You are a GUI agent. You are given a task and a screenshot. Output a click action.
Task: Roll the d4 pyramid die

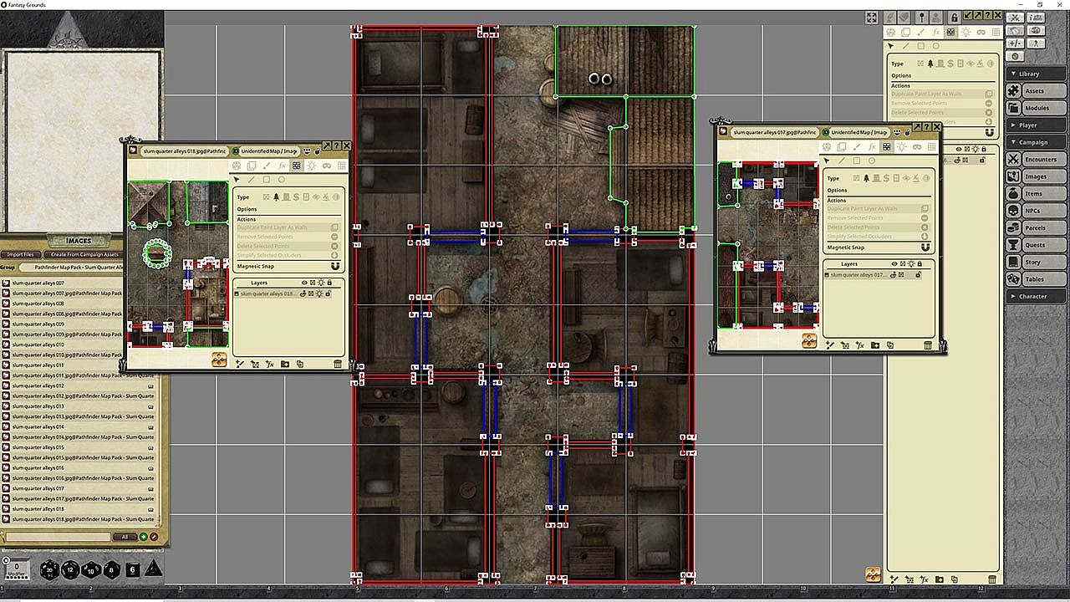pos(154,569)
